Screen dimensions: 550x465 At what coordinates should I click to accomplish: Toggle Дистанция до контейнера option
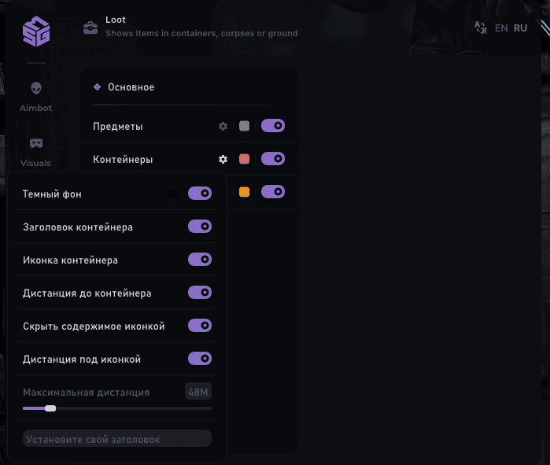tap(200, 293)
